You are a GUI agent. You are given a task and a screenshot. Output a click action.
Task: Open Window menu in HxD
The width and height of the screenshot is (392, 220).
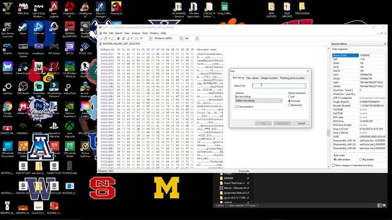154,33
